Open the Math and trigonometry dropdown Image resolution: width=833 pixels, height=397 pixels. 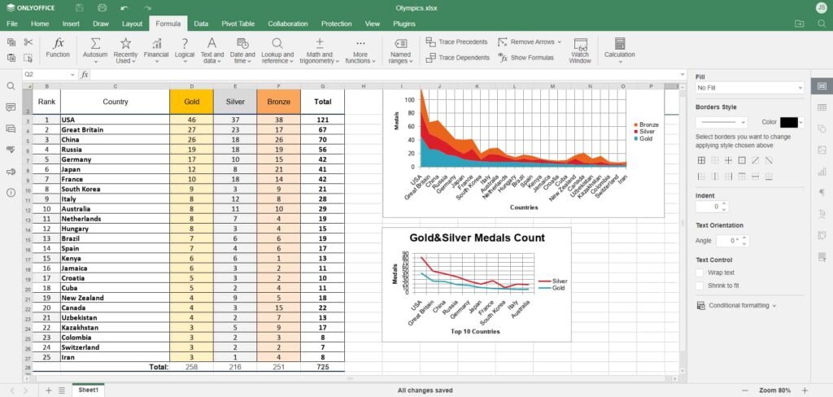[319, 51]
